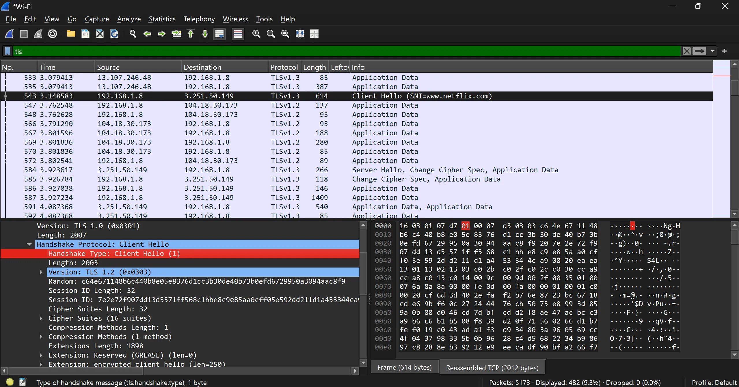Open the Statistics menu
This screenshot has height=387, width=739.
click(162, 19)
